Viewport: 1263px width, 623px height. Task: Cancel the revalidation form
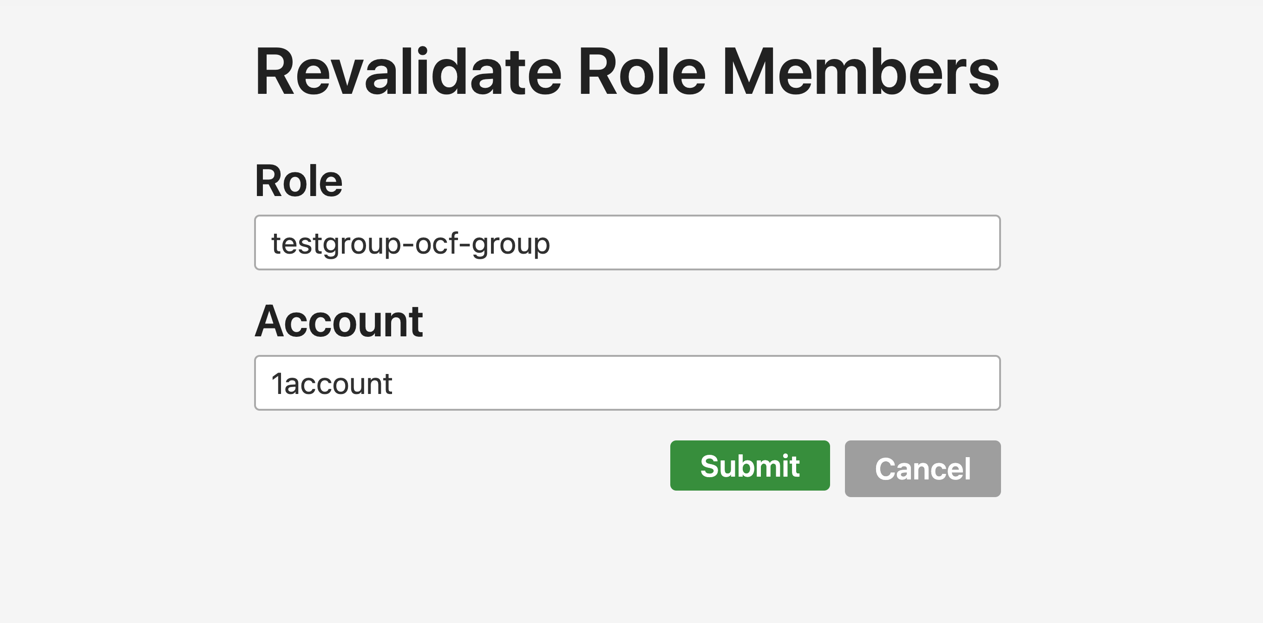922,468
